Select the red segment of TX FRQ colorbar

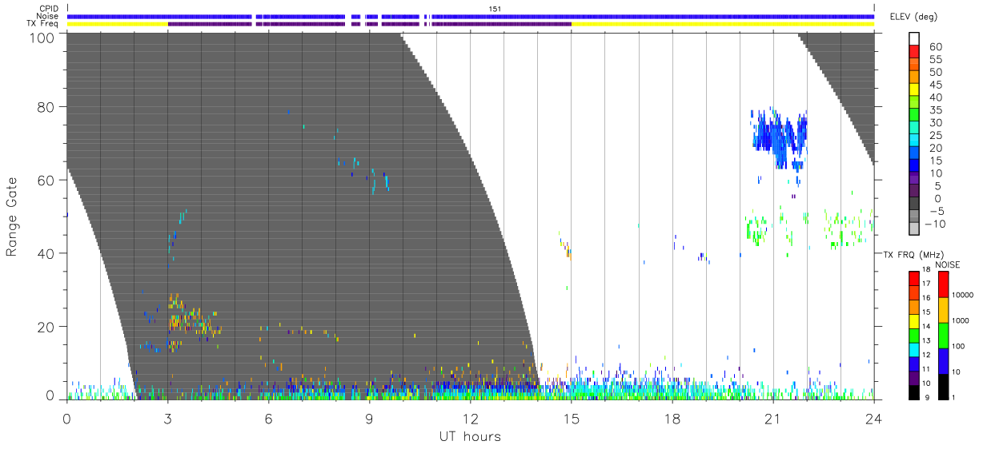click(x=914, y=277)
